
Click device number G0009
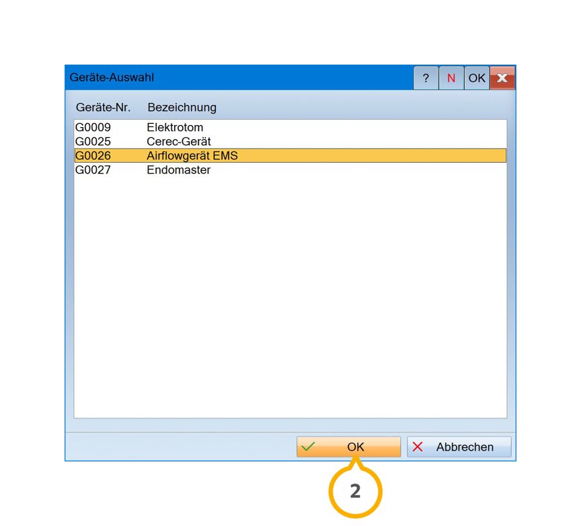click(x=93, y=128)
